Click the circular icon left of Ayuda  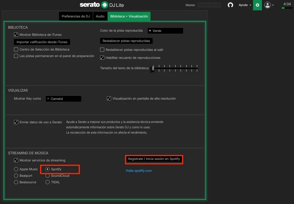coord(230,5)
